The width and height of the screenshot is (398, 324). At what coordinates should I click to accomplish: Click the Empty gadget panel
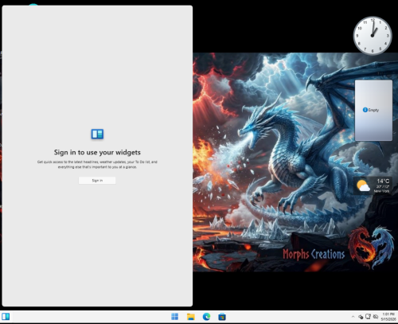373,110
